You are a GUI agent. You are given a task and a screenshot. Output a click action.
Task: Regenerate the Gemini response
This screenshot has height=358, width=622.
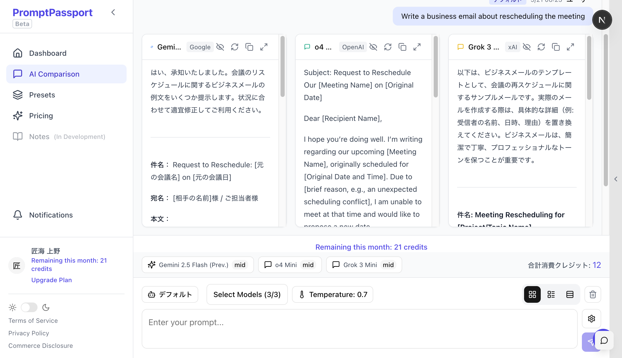(235, 47)
